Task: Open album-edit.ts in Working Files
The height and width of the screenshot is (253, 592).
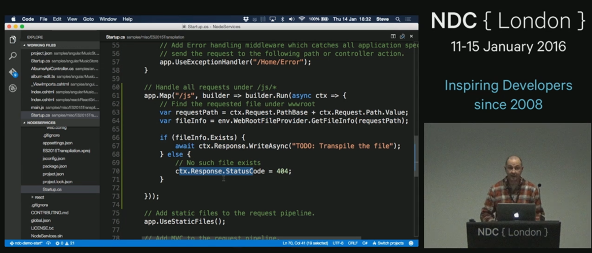Action: pyautogui.click(x=60, y=76)
